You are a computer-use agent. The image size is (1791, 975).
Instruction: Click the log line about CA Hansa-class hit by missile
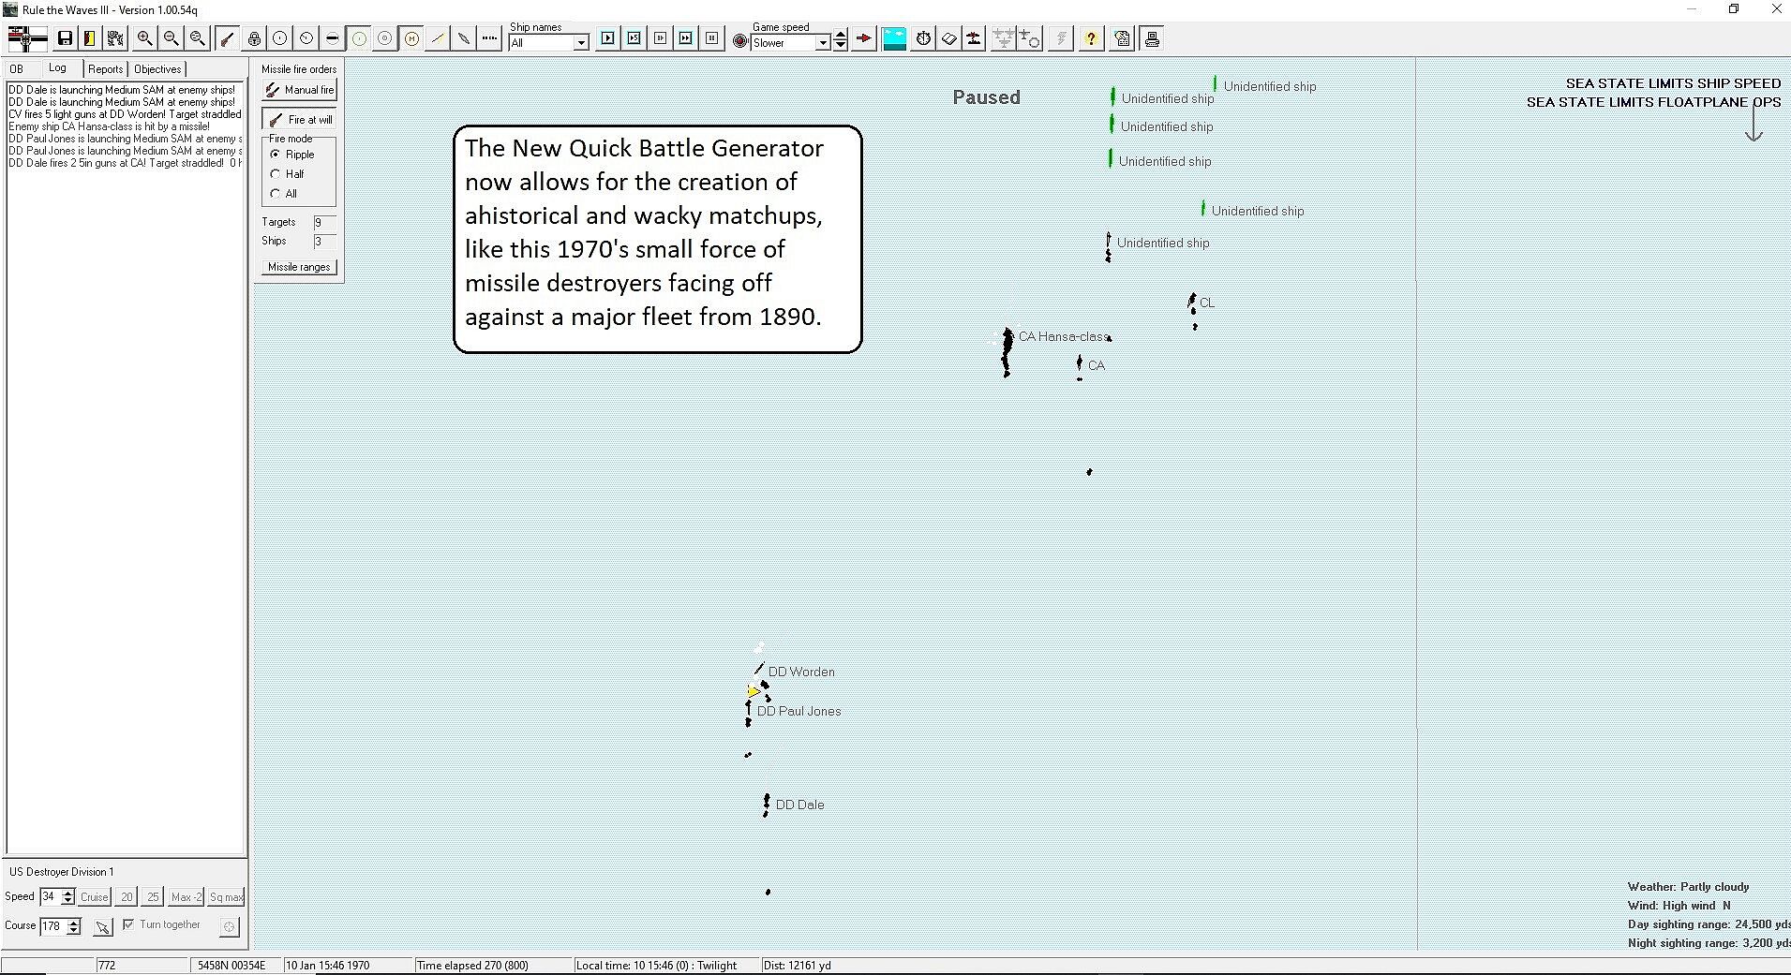click(x=110, y=126)
